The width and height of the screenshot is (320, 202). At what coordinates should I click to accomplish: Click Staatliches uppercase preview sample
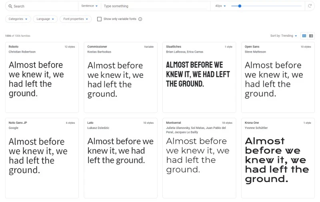(198, 74)
